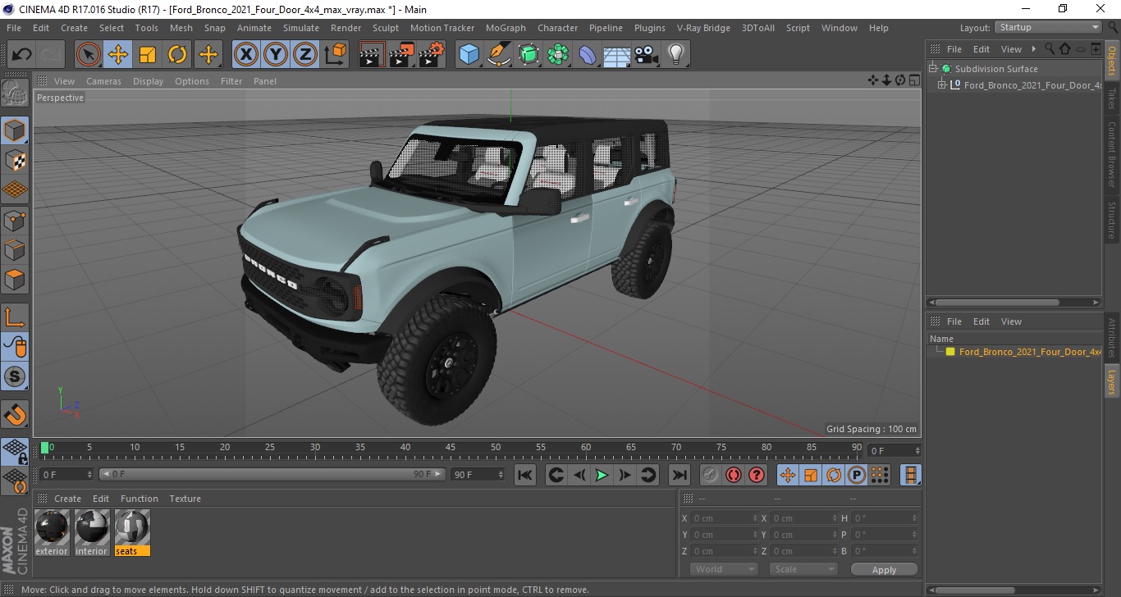Select the seats material thumbnail
Viewport: 1121px width, 597px height.
point(132,532)
